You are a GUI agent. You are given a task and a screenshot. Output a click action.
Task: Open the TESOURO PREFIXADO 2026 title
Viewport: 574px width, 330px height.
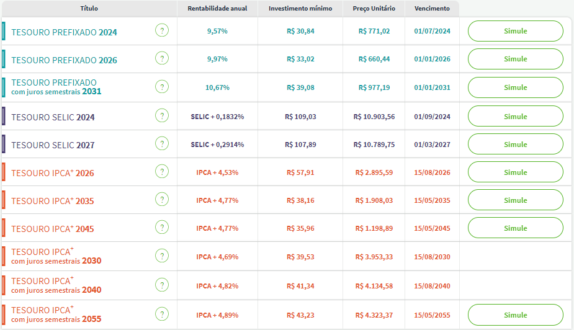click(x=64, y=60)
